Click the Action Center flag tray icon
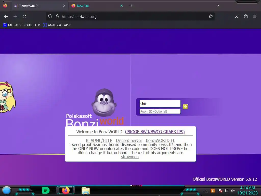Image resolution: width=261 pixels, height=196 pixels. 220,190
